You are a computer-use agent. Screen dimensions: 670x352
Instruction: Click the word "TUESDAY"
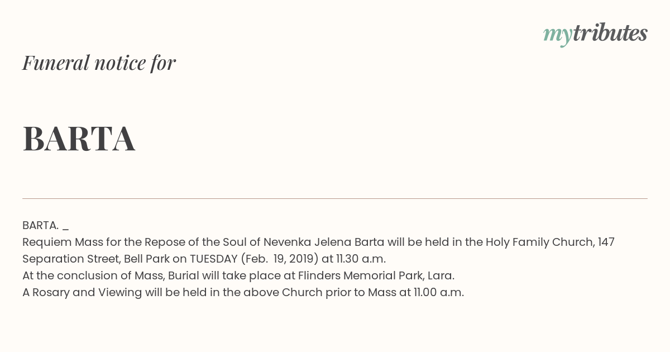point(214,259)
